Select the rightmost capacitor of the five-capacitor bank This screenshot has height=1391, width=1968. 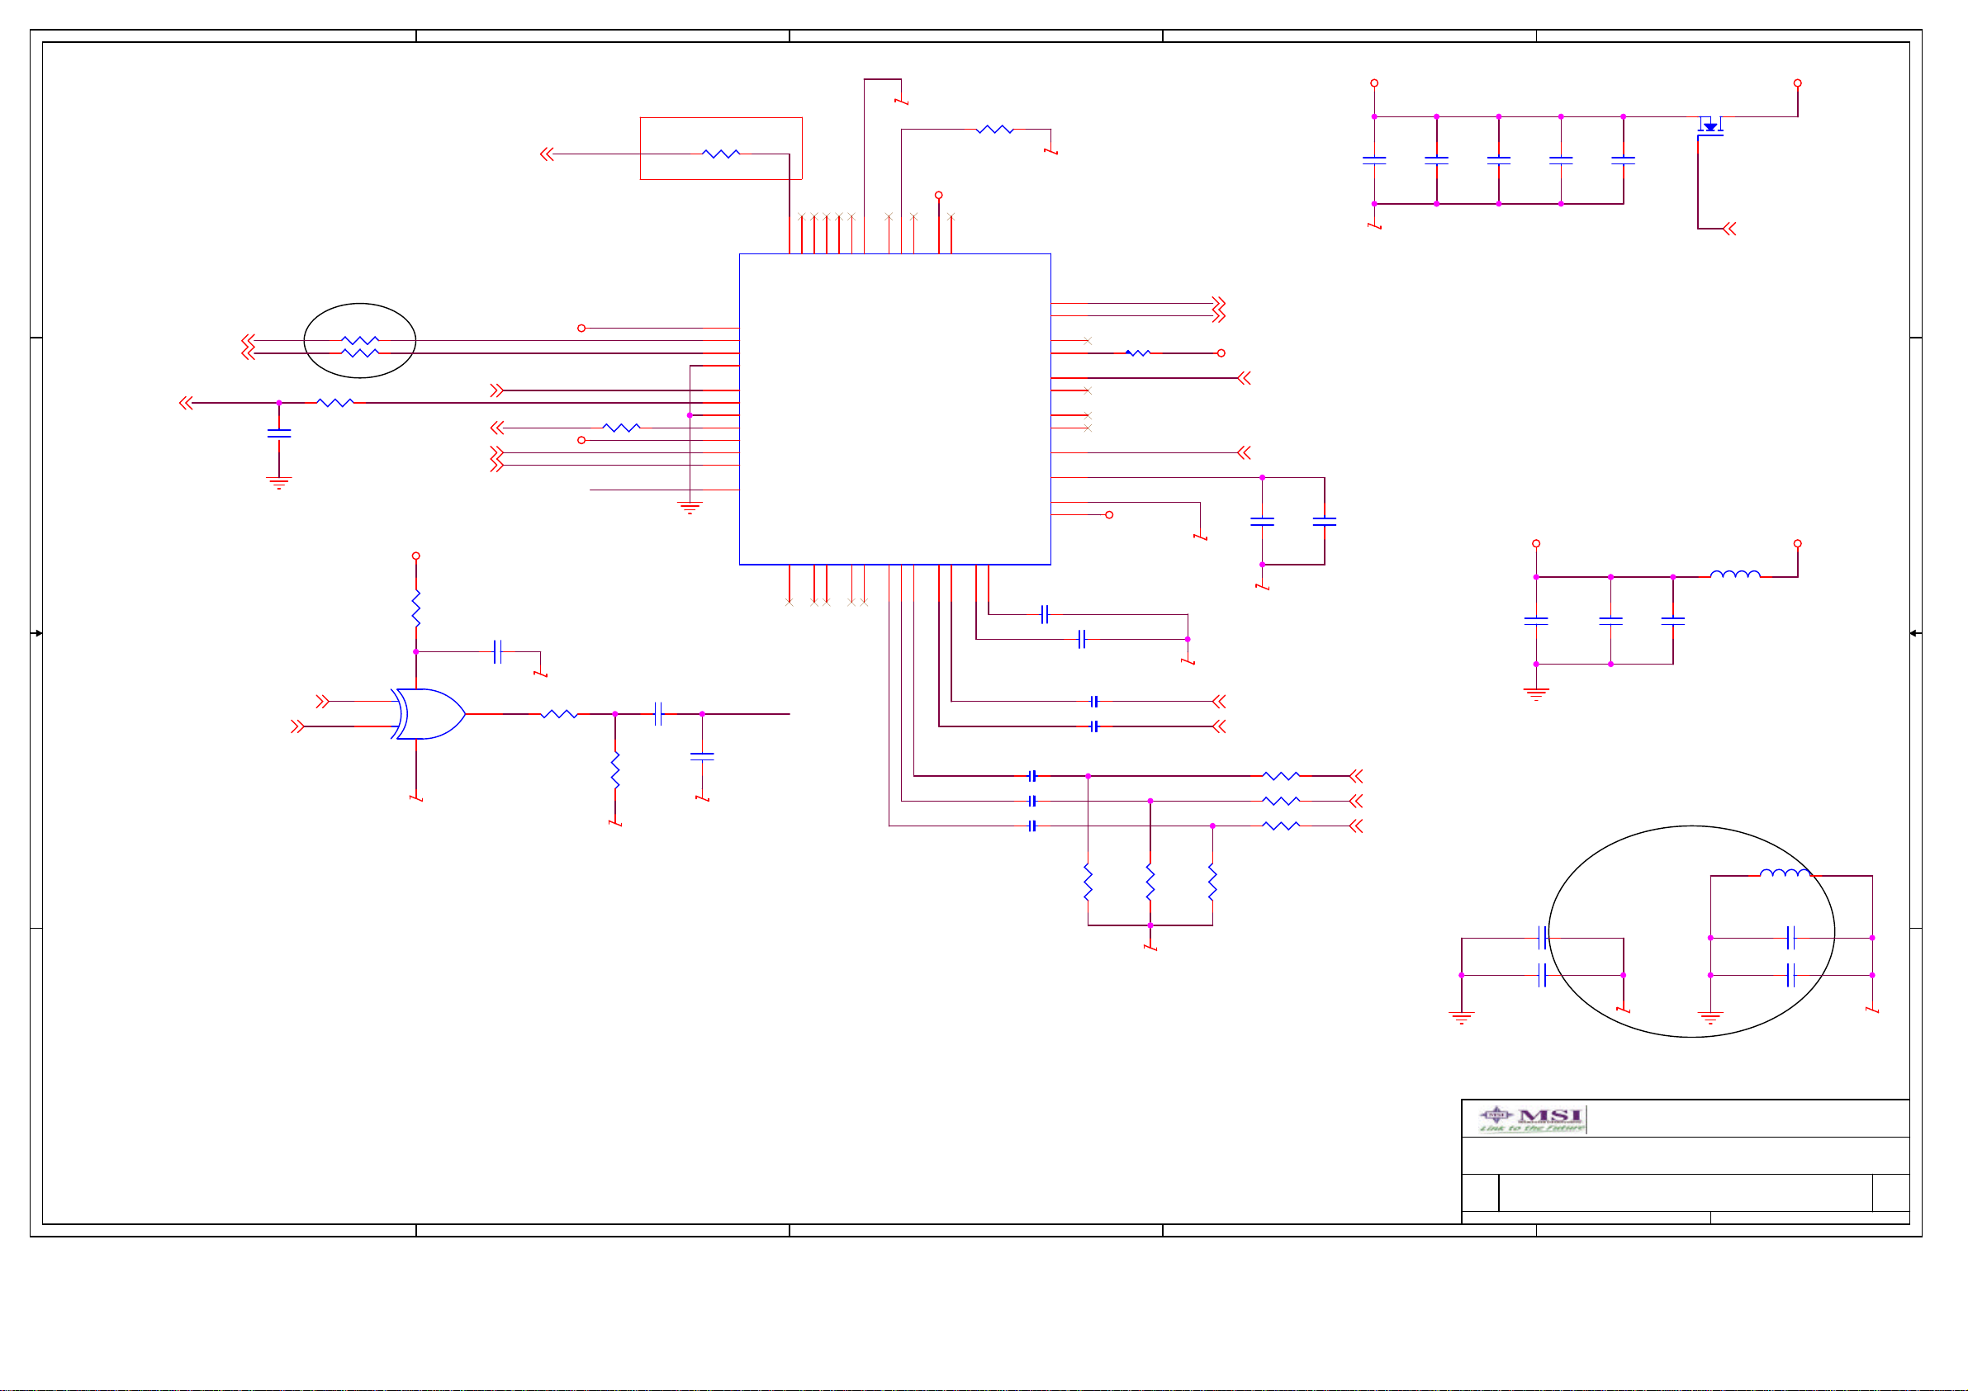click(x=1624, y=160)
